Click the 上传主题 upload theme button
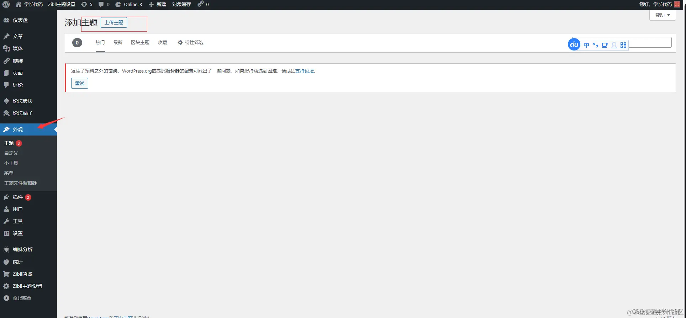This screenshot has height=318, width=686. pos(114,22)
